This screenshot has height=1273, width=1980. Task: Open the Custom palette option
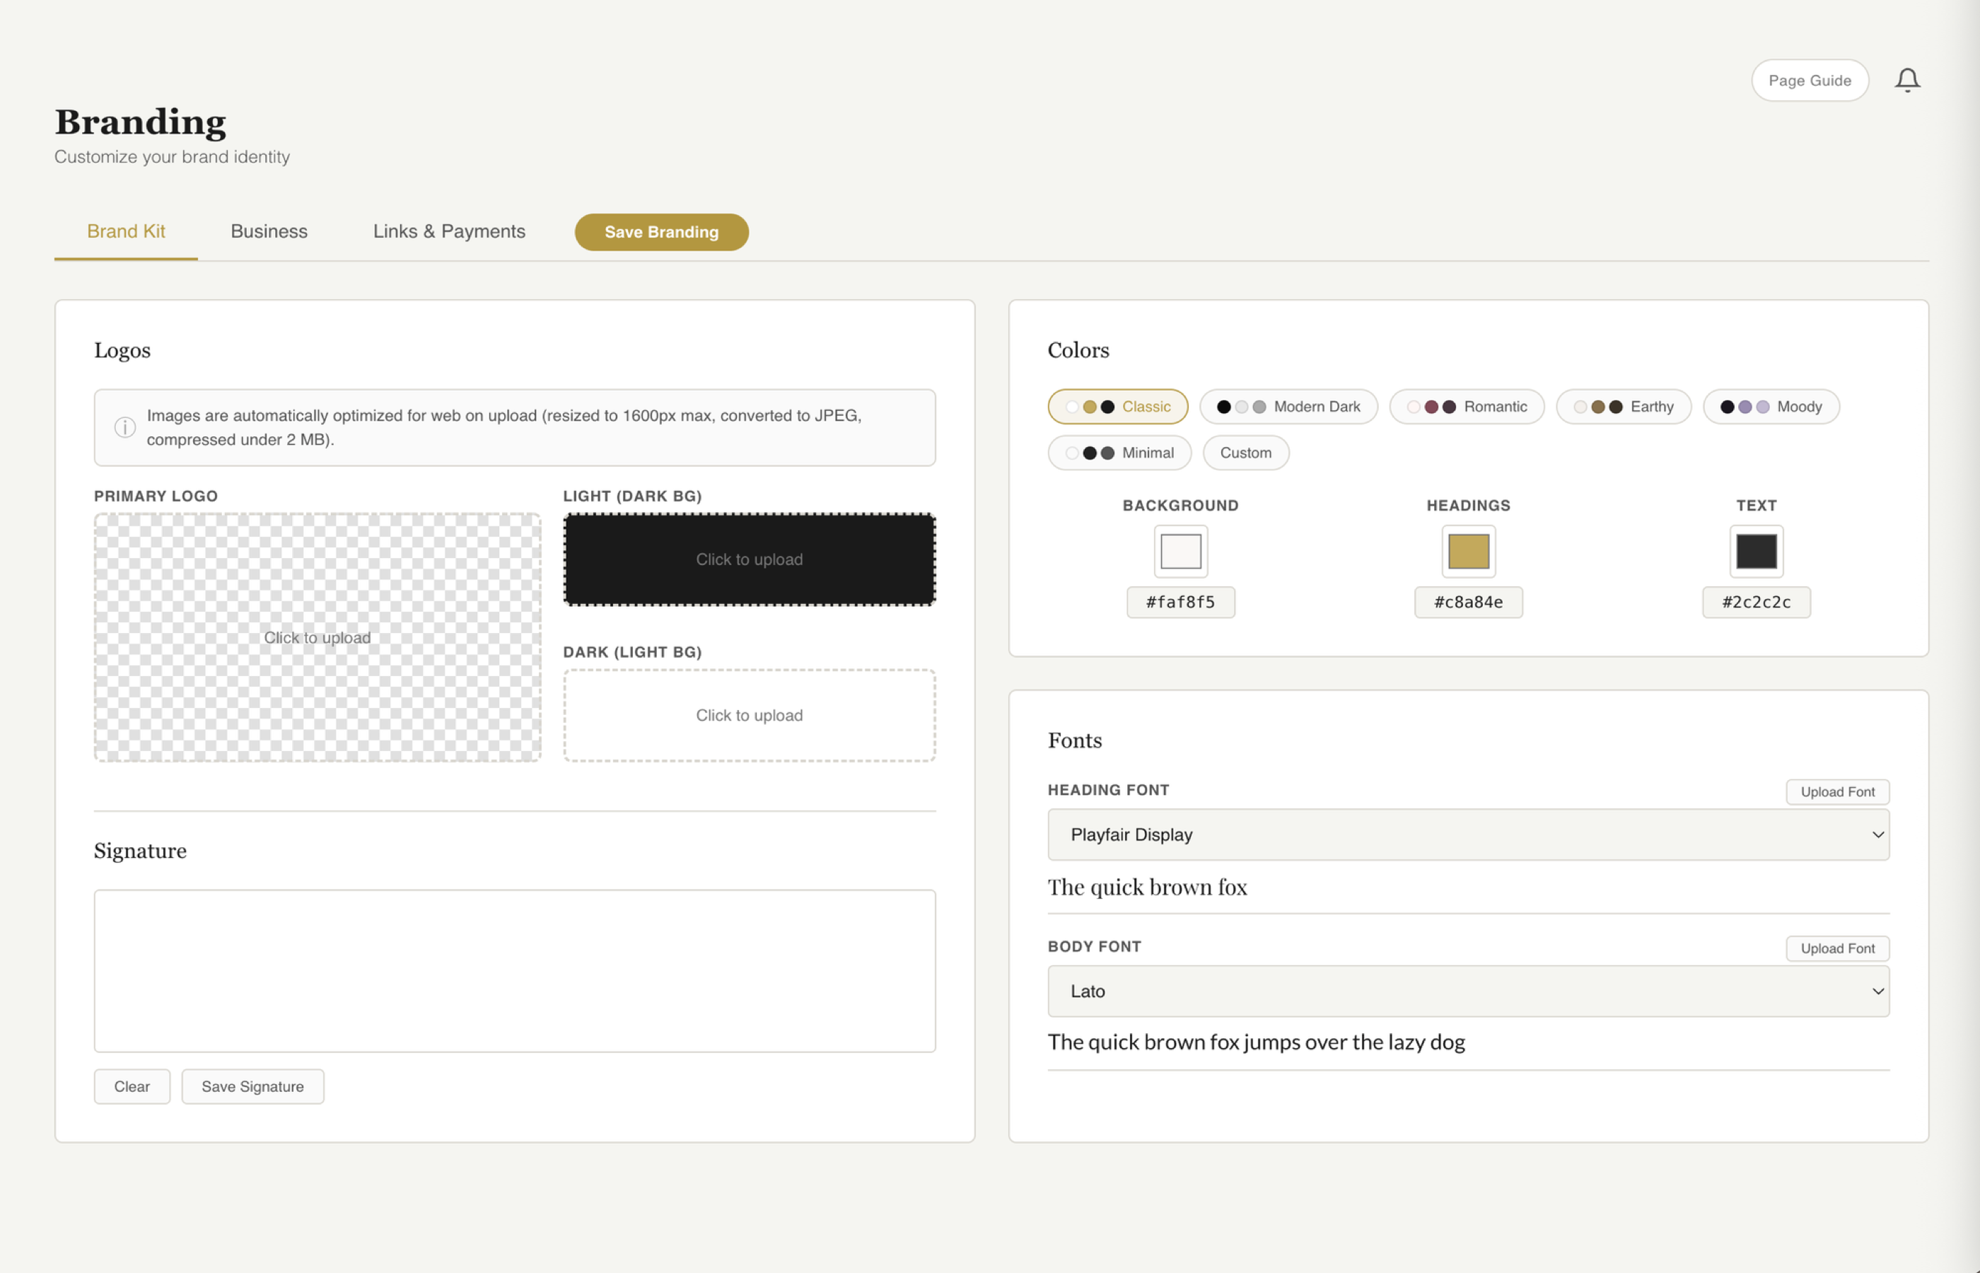[x=1245, y=452]
